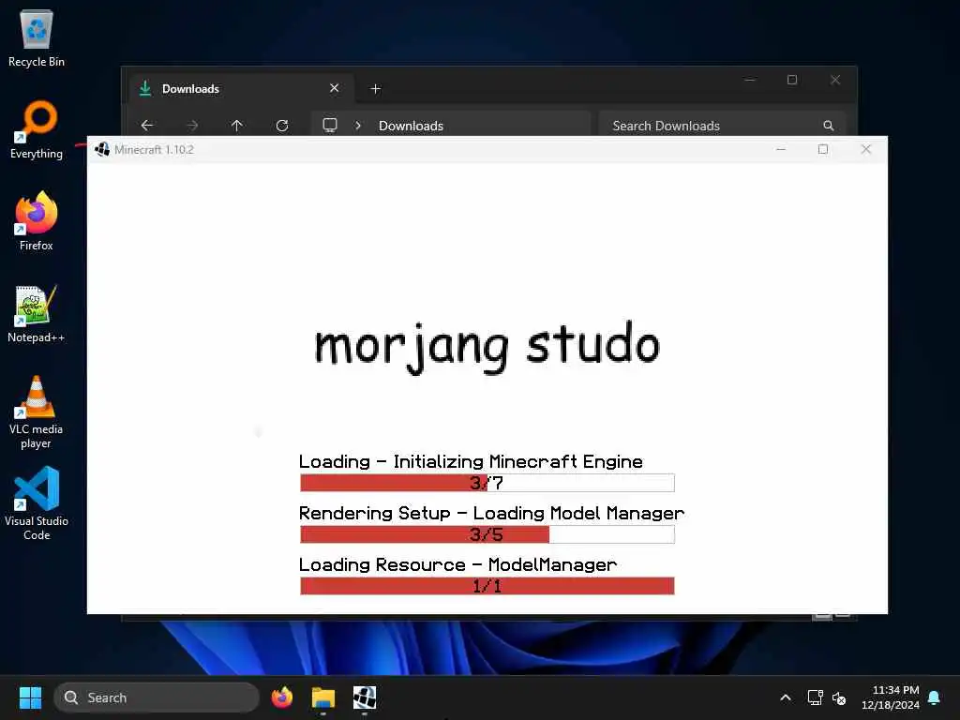Launch Visual Studio Code desktop shortcut
This screenshot has width=960, height=720.
37,503
